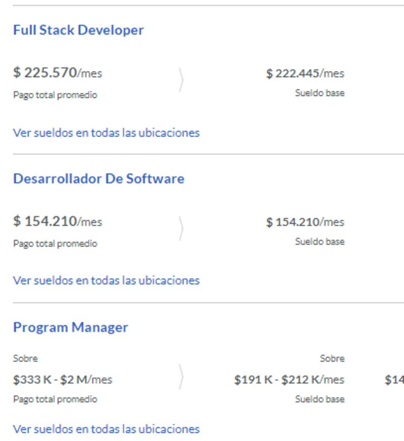The height and width of the screenshot is (441, 404).
Task: Click the cut-off $14 value in Program Manager row
Action: tap(394, 379)
